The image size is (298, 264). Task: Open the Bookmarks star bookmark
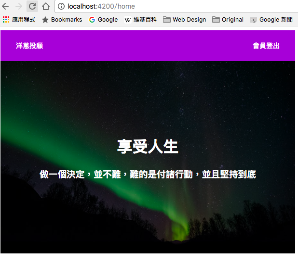(62, 20)
